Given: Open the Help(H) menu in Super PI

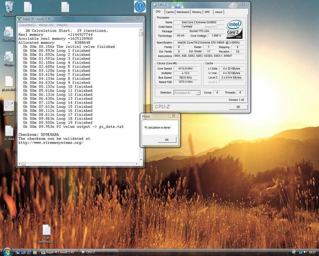Looking at the screenshot, I should pos(62,25).
